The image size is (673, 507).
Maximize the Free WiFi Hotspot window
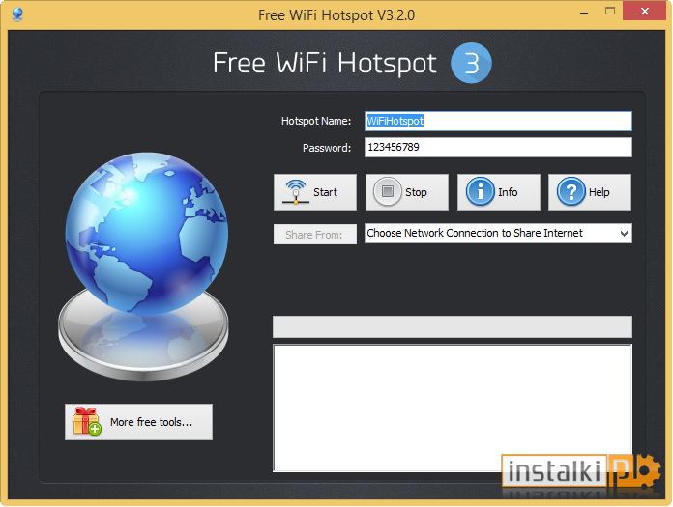click(610, 12)
